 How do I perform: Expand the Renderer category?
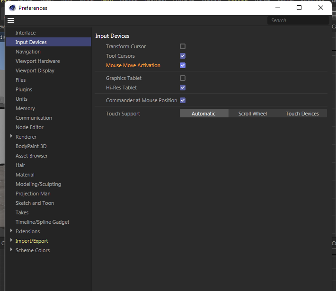11,136
